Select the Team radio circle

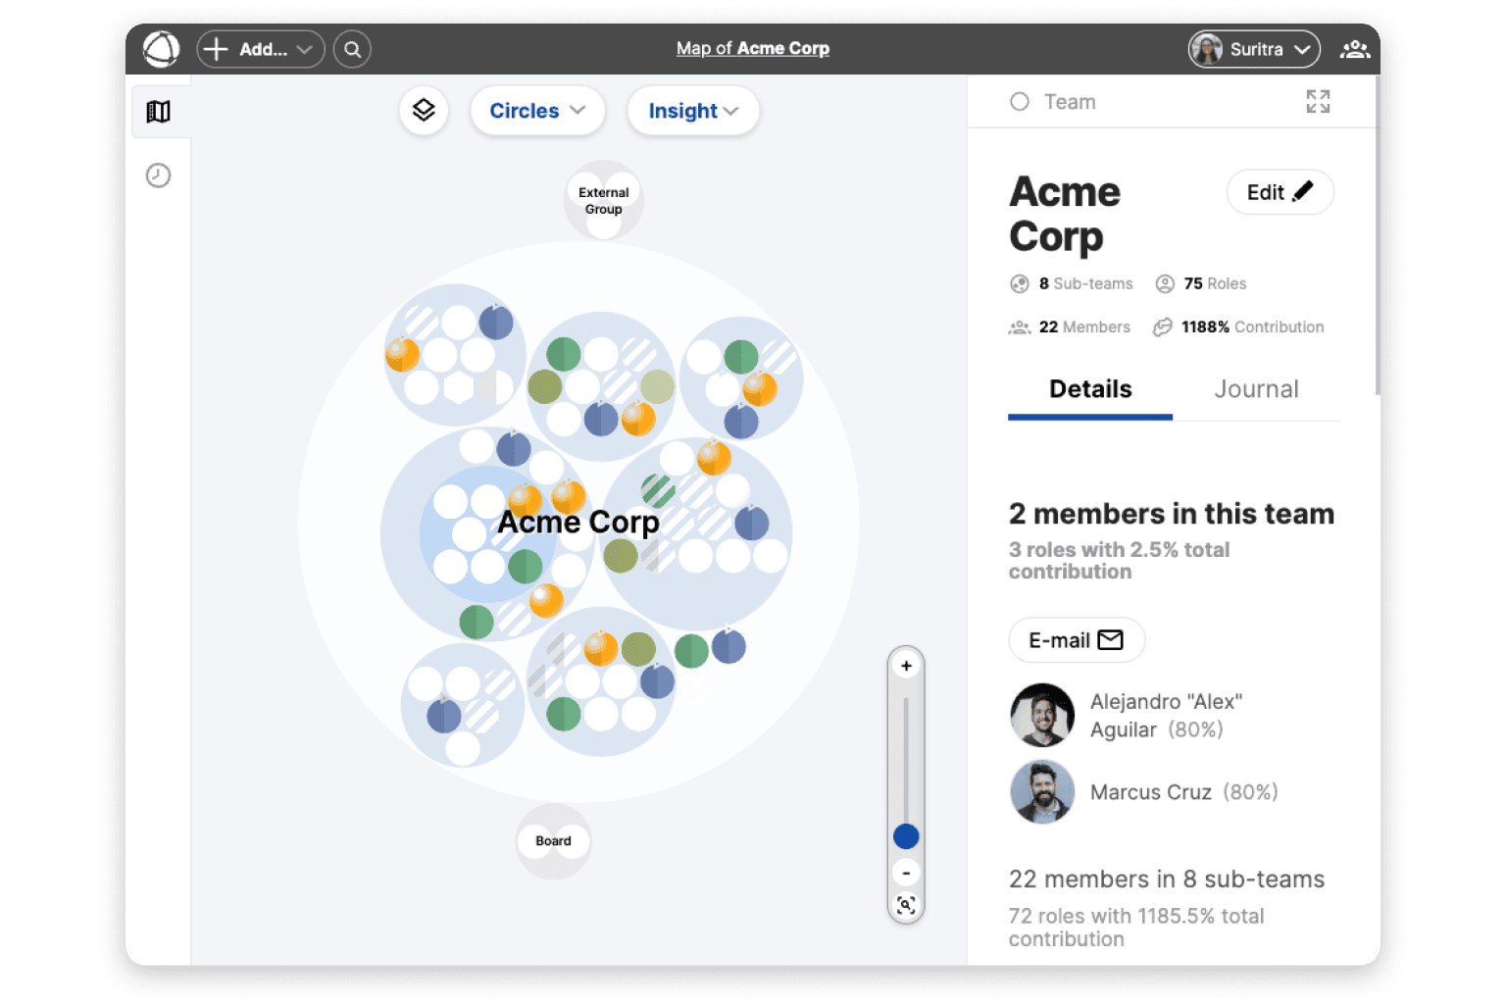click(x=1020, y=102)
